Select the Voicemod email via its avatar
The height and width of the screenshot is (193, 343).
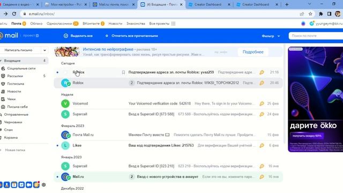click(65, 103)
